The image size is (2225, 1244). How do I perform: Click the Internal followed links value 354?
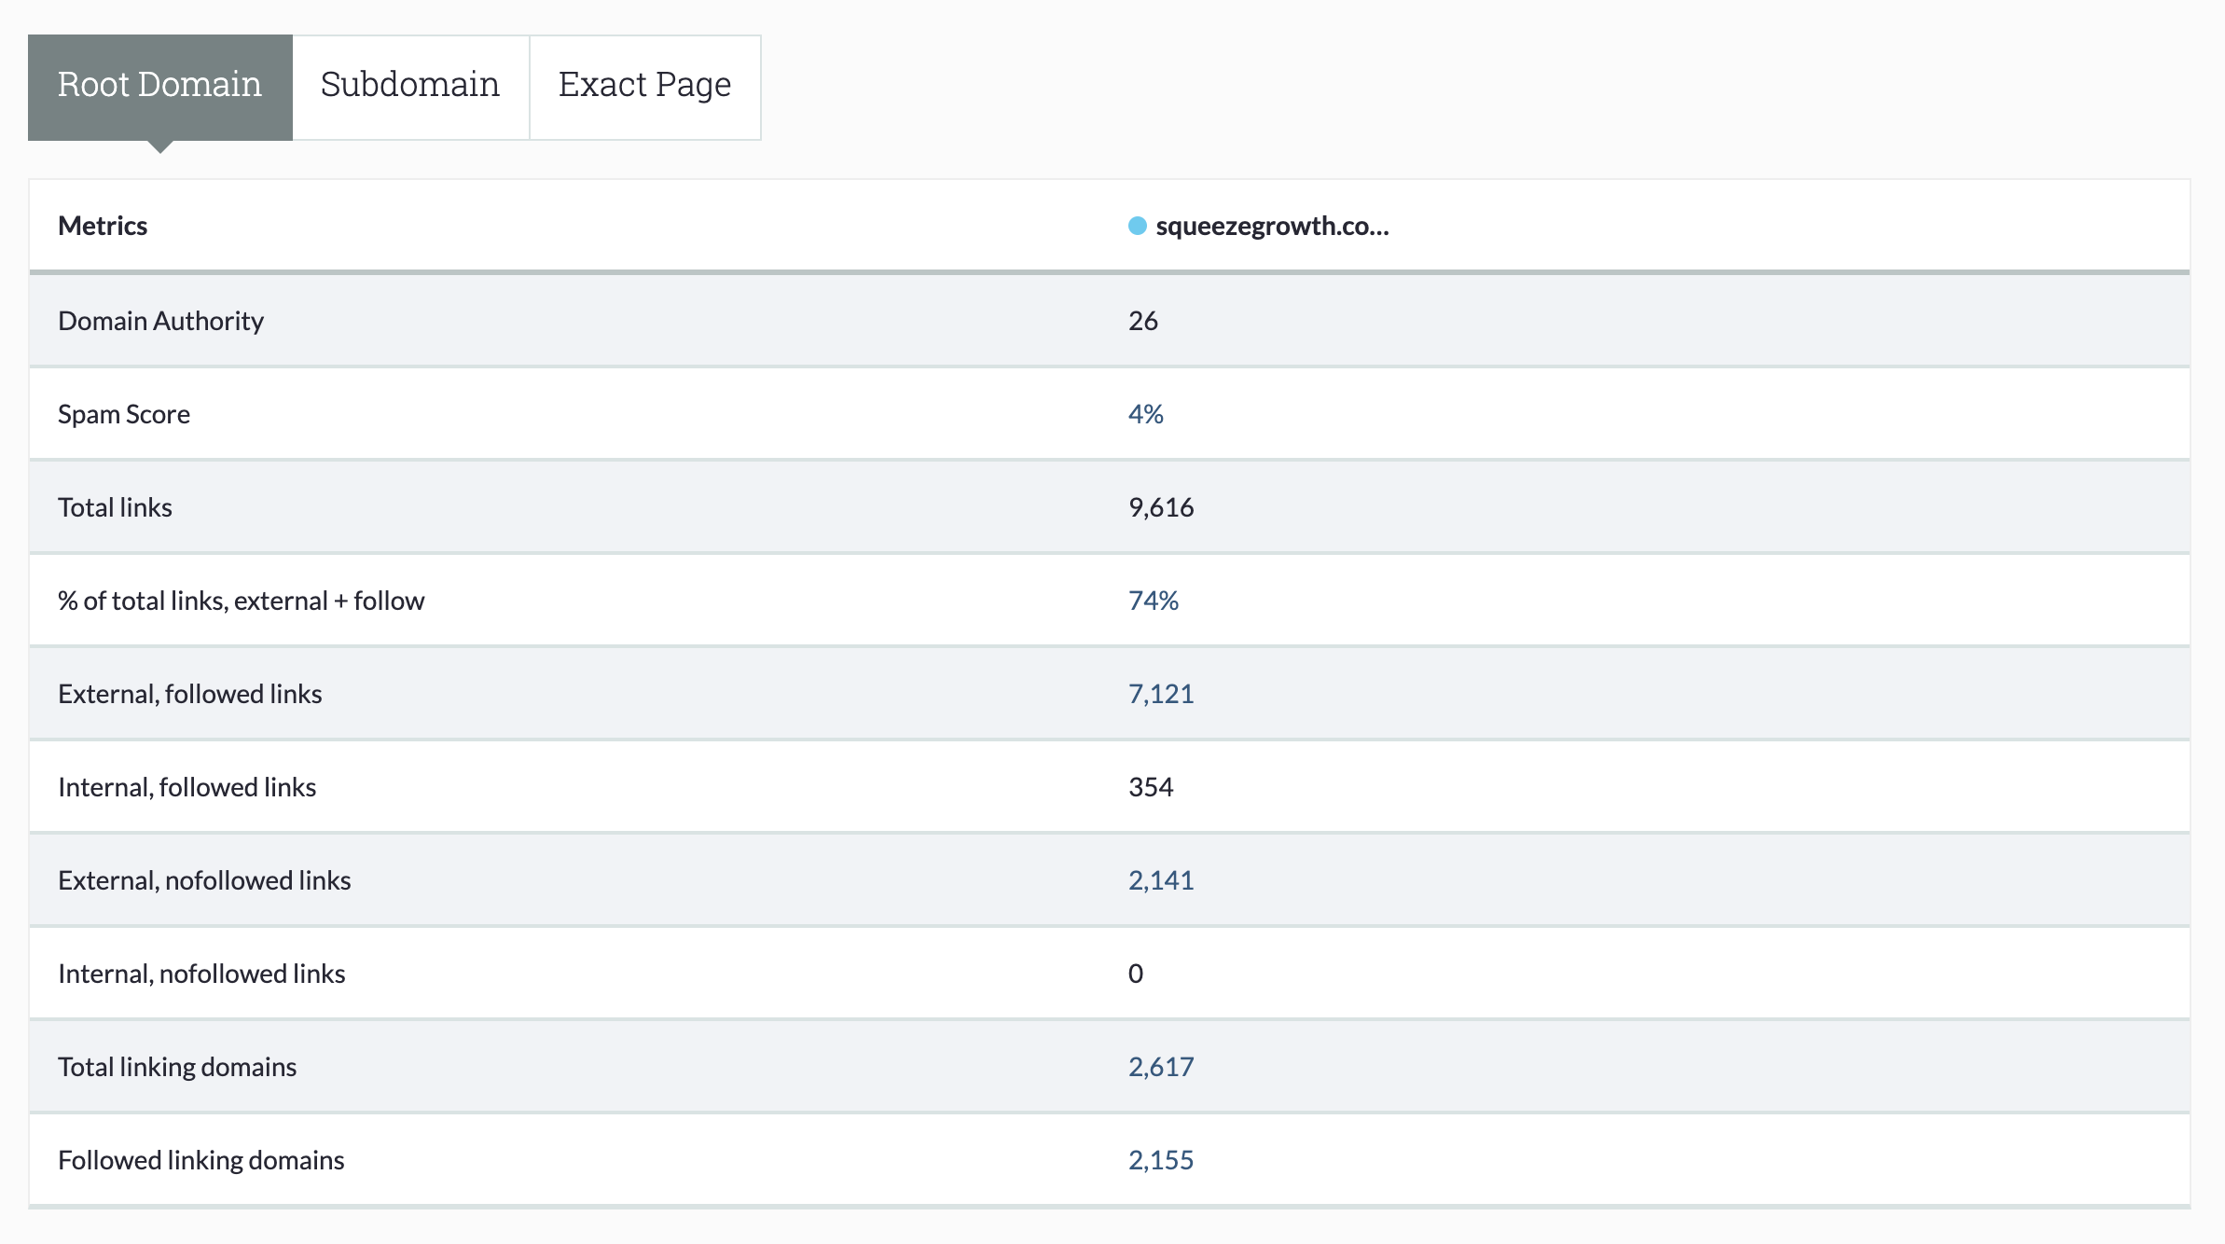(x=1151, y=787)
